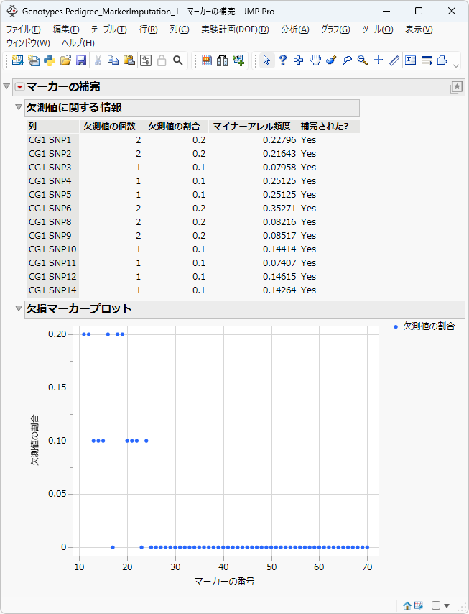Click the Copy toolbar icon

(x=113, y=60)
